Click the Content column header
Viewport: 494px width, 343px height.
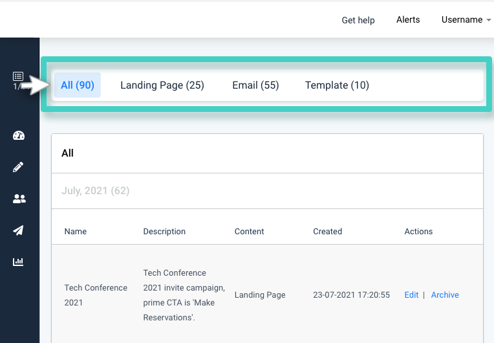click(x=249, y=232)
